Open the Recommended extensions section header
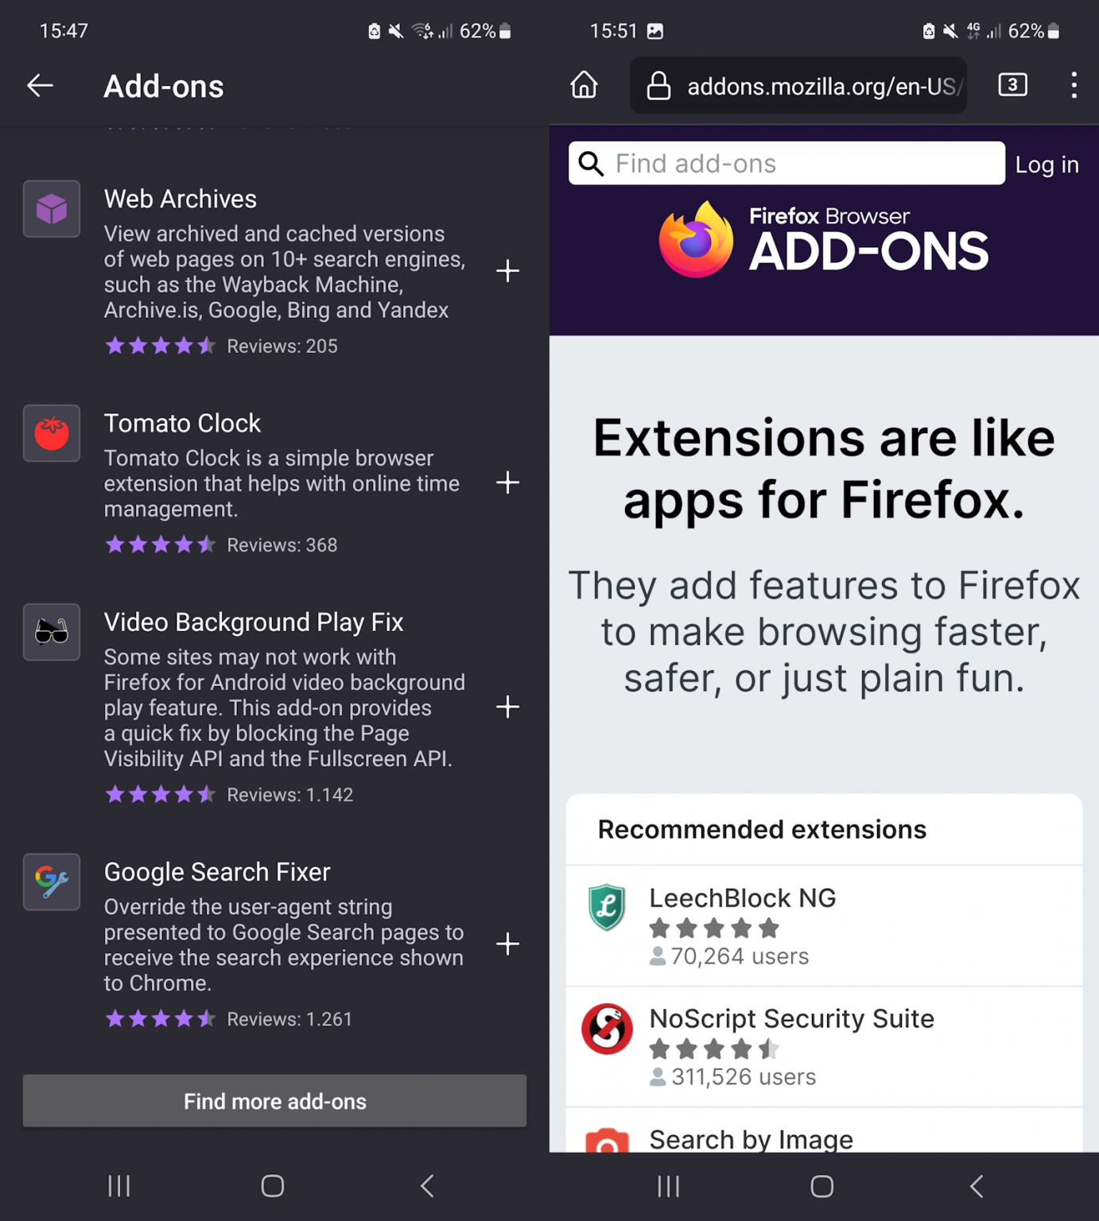Screen dimensions: 1099x1221 761,829
